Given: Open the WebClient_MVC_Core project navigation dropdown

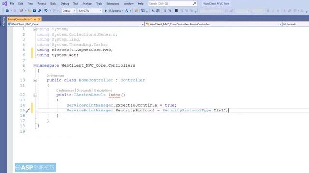Looking at the screenshot, I should pyautogui.click(x=76, y=24).
